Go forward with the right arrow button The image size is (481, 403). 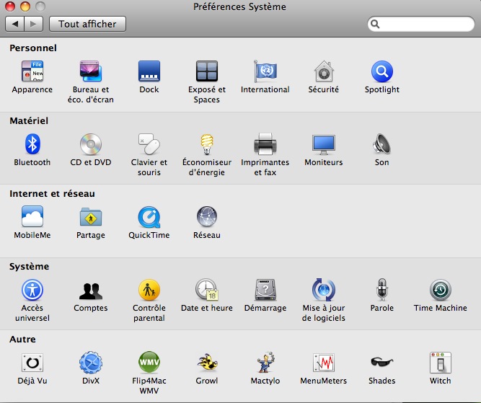click(33, 24)
